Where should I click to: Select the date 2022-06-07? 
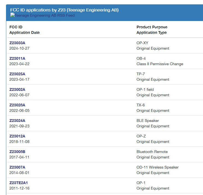[x=19, y=95]
